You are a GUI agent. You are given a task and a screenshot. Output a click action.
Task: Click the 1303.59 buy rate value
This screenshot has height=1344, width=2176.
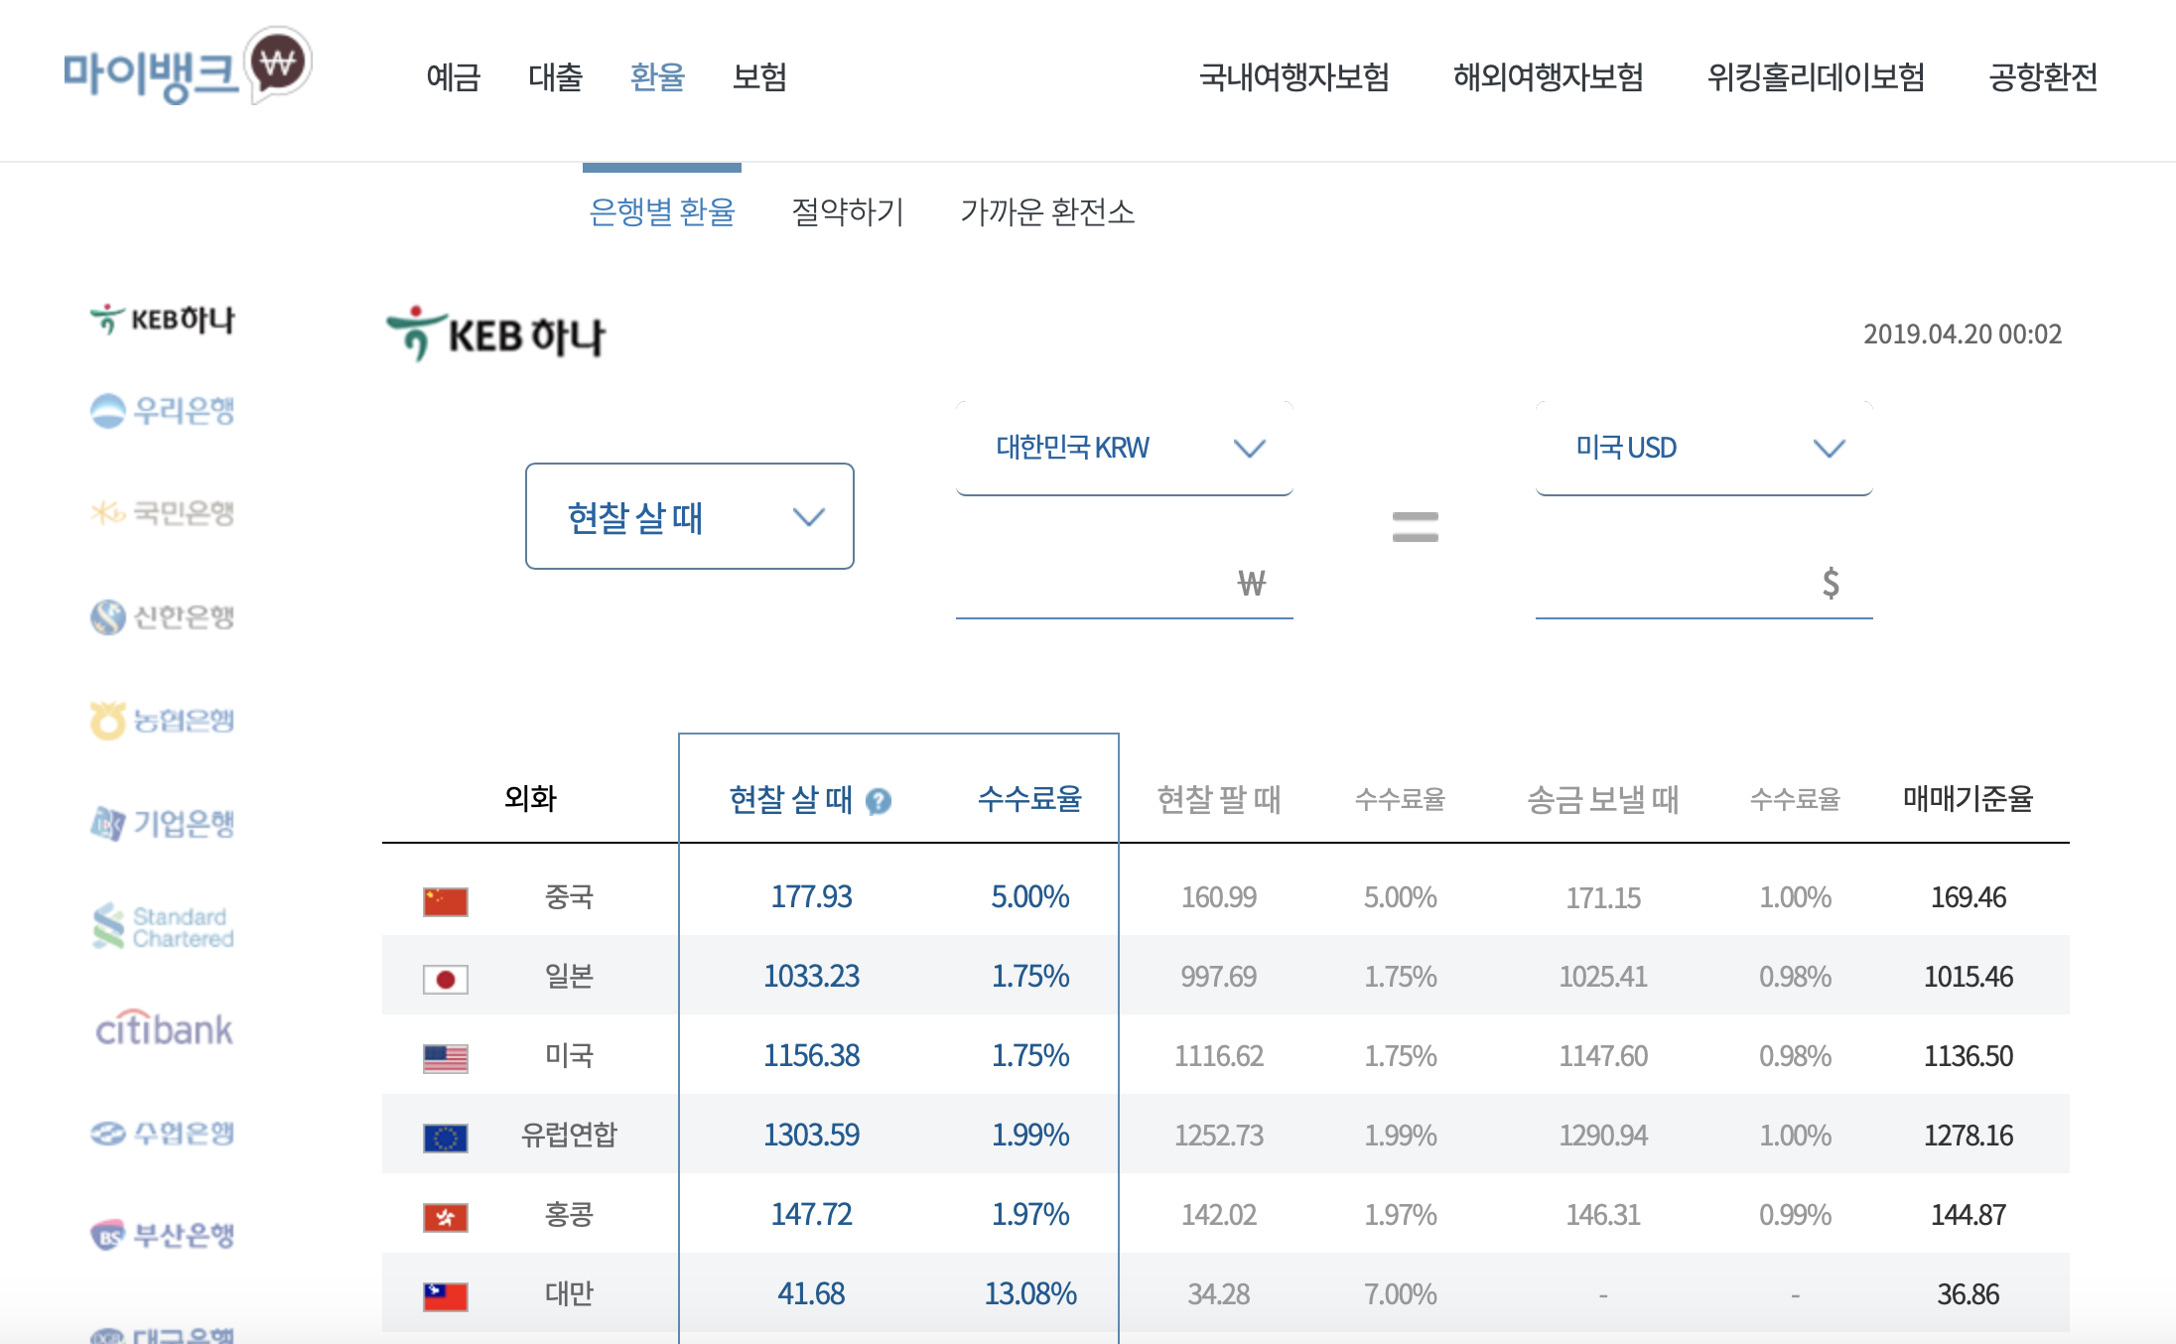(811, 1135)
